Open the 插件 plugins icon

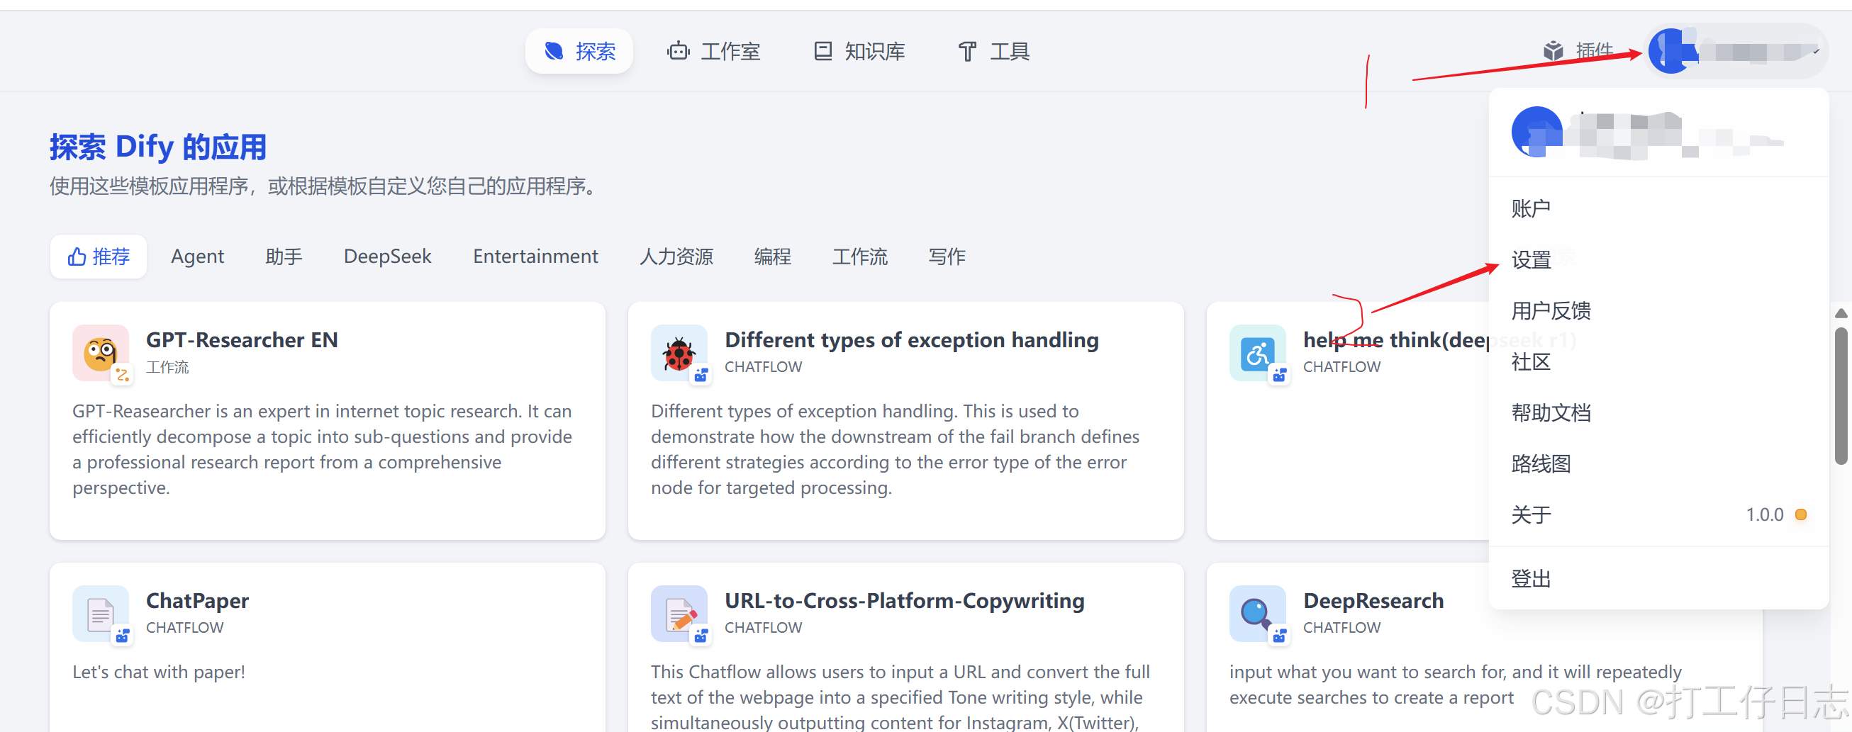1553,50
